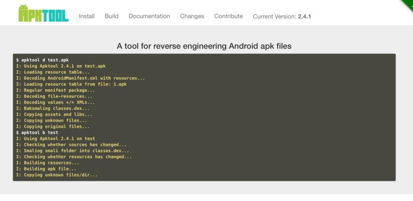Click the reverse engineering heading text
This screenshot has width=413, height=201.
(x=204, y=46)
